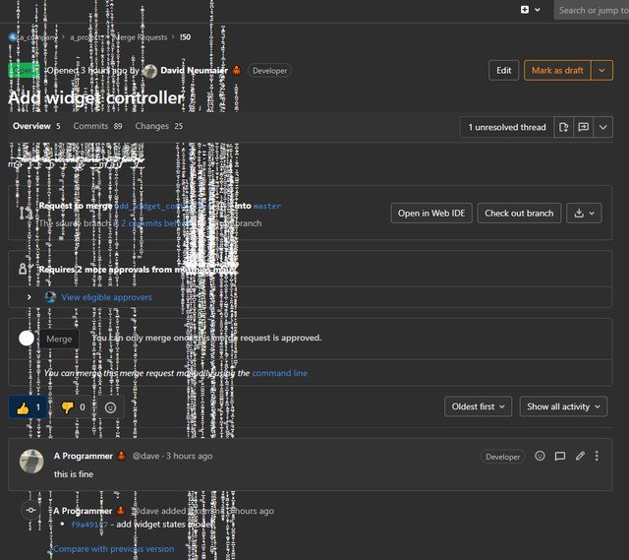This screenshot has width=629, height=560.
Task: Open the download dropdown button
Action: [584, 214]
